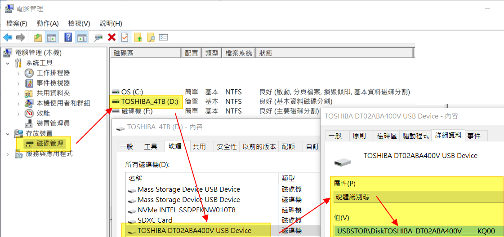
Task: Open the 檔案(F) menu
Action: point(17,23)
